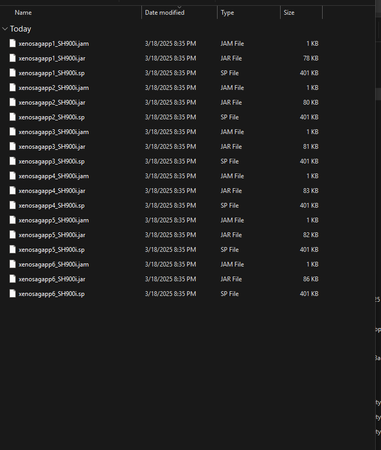Sort files by the Name column header
The height and width of the screenshot is (450, 381).
[23, 13]
